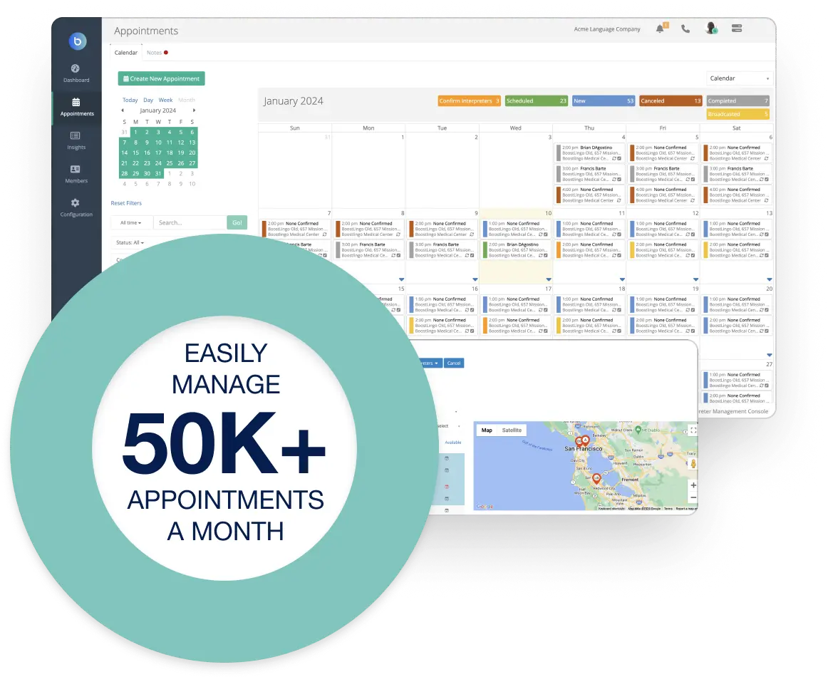The width and height of the screenshot is (828, 677).
Task: Open the Status: All dropdown
Action: coord(130,242)
